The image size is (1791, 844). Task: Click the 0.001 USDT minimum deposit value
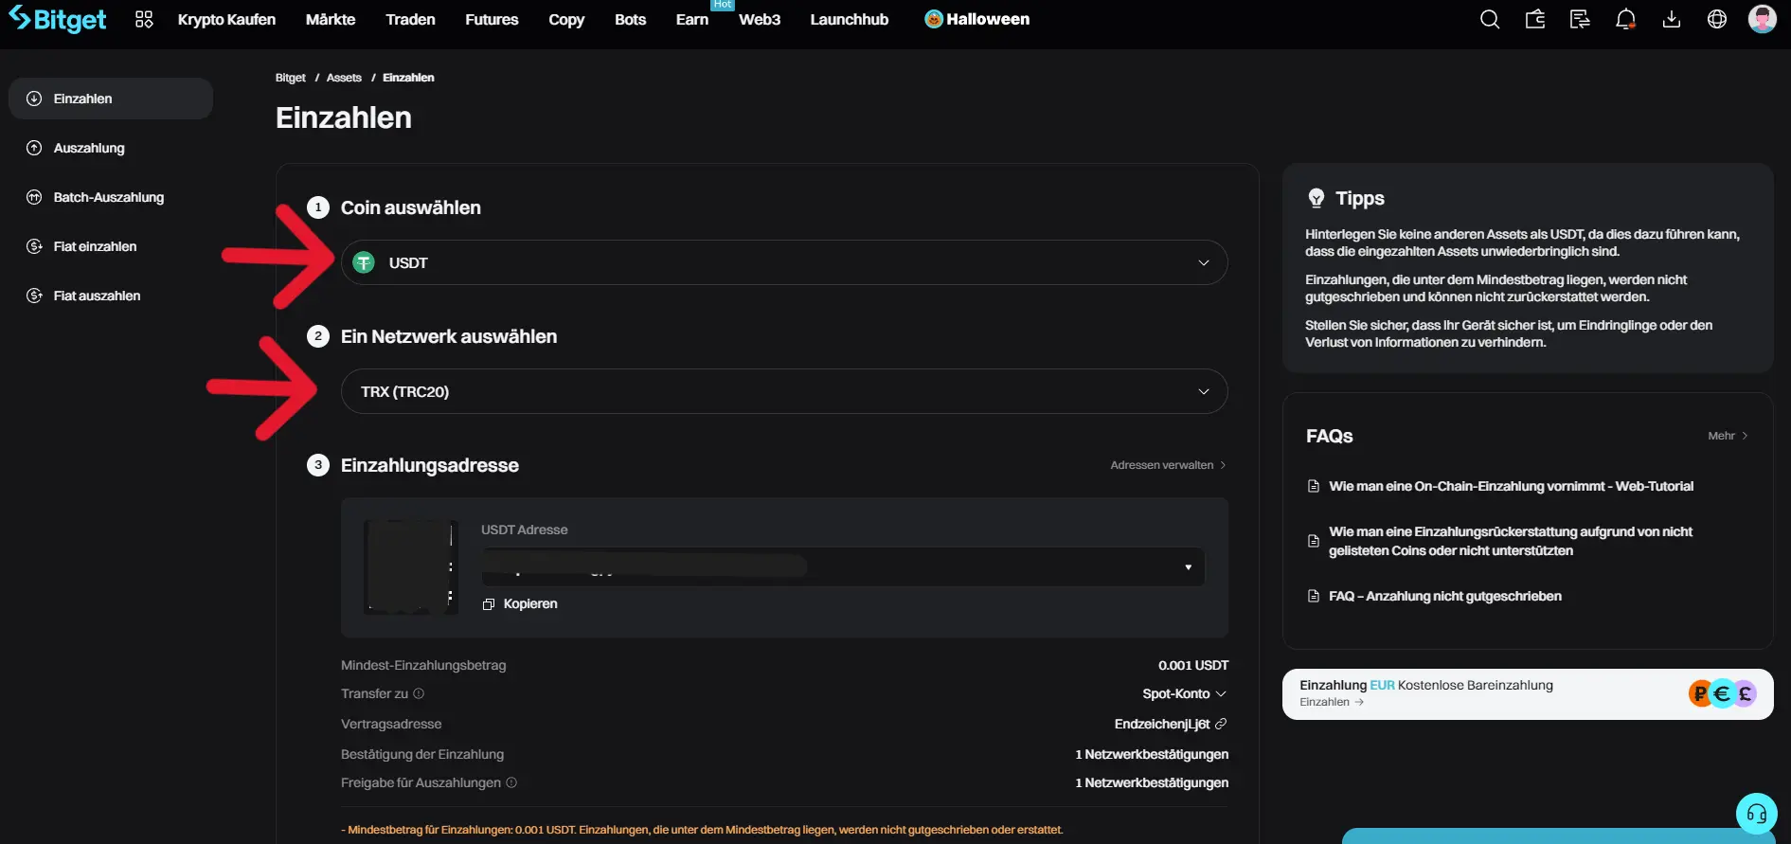(1193, 665)
